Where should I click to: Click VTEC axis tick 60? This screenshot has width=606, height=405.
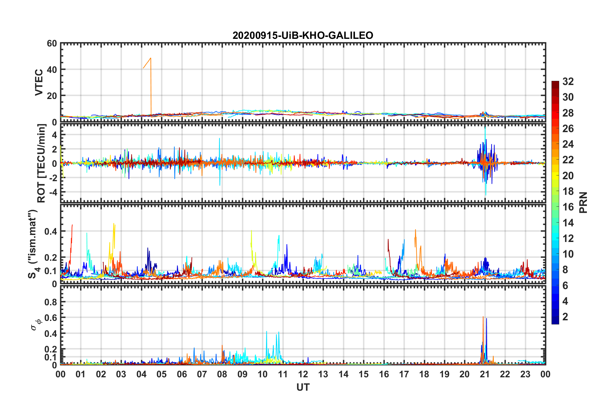pyautogui.click(x=52, y=44)
